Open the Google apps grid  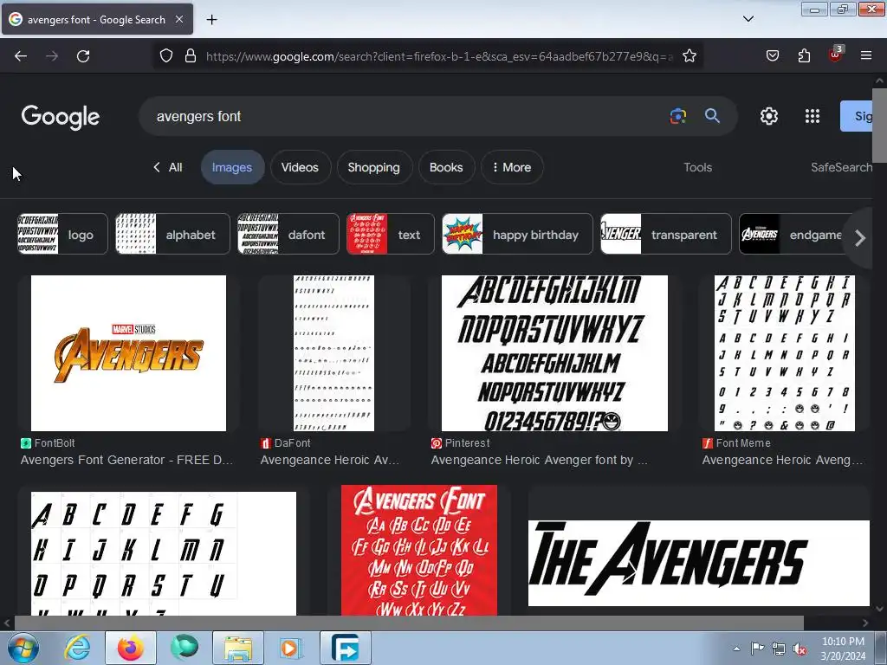pos(813,116)
